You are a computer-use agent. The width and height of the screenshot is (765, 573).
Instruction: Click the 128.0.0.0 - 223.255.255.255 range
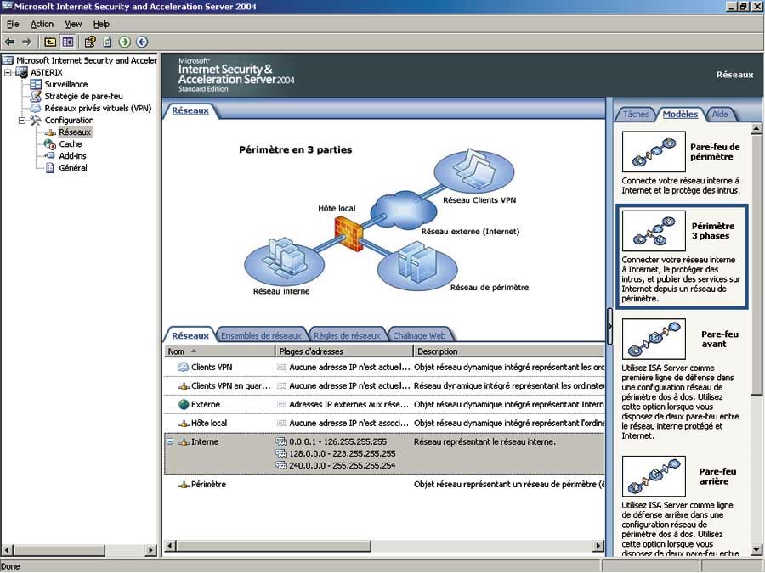(x=343, y=453)
